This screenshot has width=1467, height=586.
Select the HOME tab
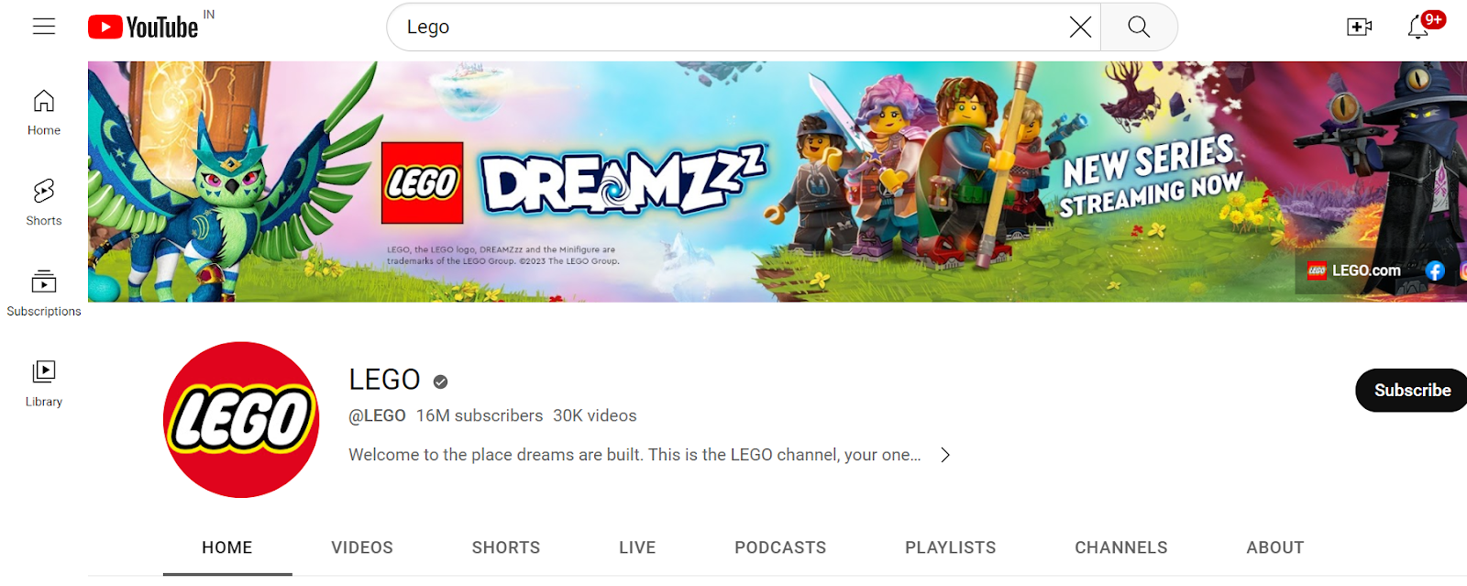pos(227,547)
